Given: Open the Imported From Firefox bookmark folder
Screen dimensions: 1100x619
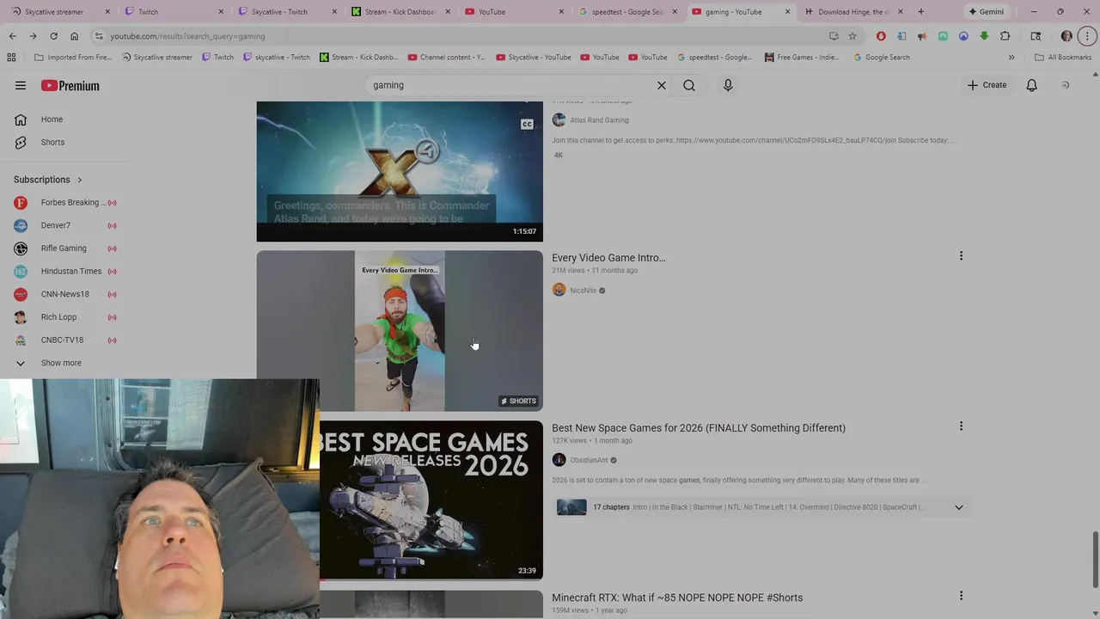Looking at the screenshot, I should [x=73, y=58].
